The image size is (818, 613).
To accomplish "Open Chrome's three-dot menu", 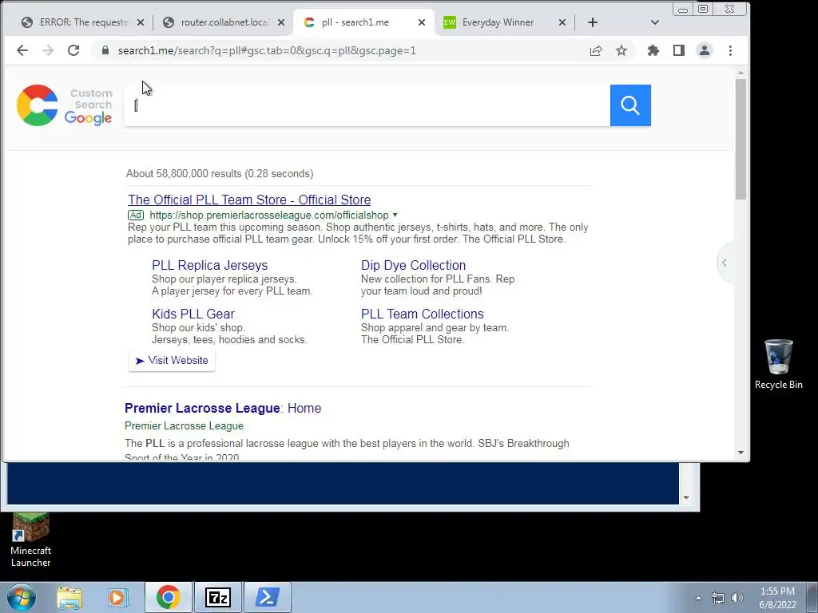I will (730, 50).
